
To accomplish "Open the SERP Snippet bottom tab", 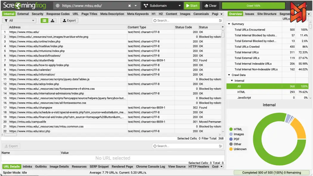I will click(99, 167).
